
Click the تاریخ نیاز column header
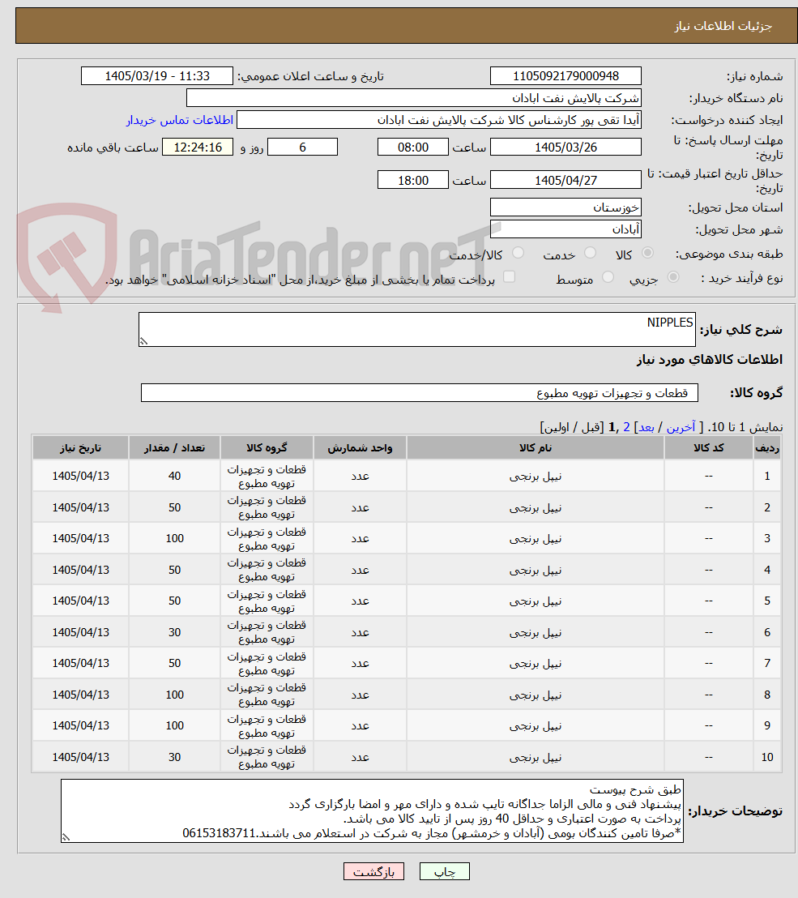coord(81,448)
